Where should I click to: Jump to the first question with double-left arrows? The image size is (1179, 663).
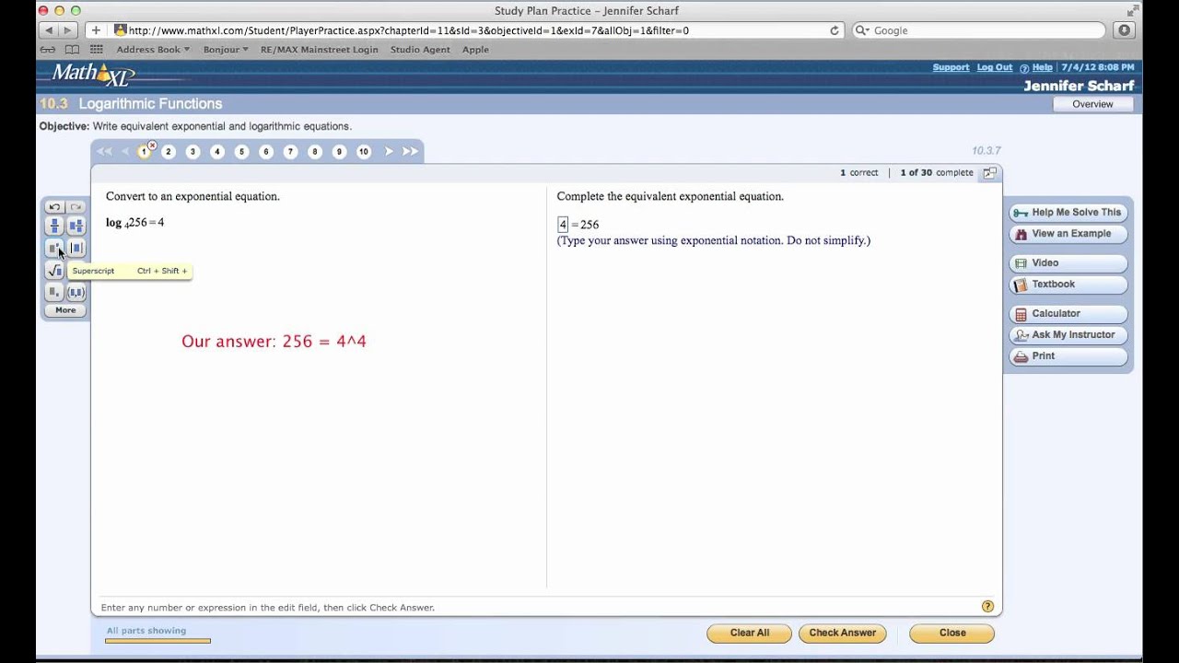104,151
